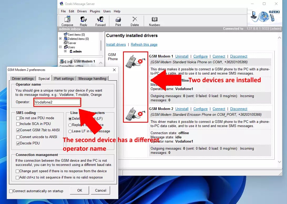The width and height of the screenshot is (287, 204).
Task: Switch to the Special tab
Action: point(44,79)
